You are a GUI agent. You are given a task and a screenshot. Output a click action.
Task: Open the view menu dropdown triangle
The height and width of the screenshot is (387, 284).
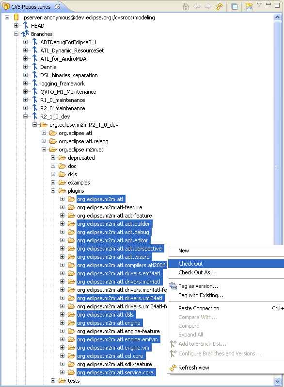coord(259,4)
